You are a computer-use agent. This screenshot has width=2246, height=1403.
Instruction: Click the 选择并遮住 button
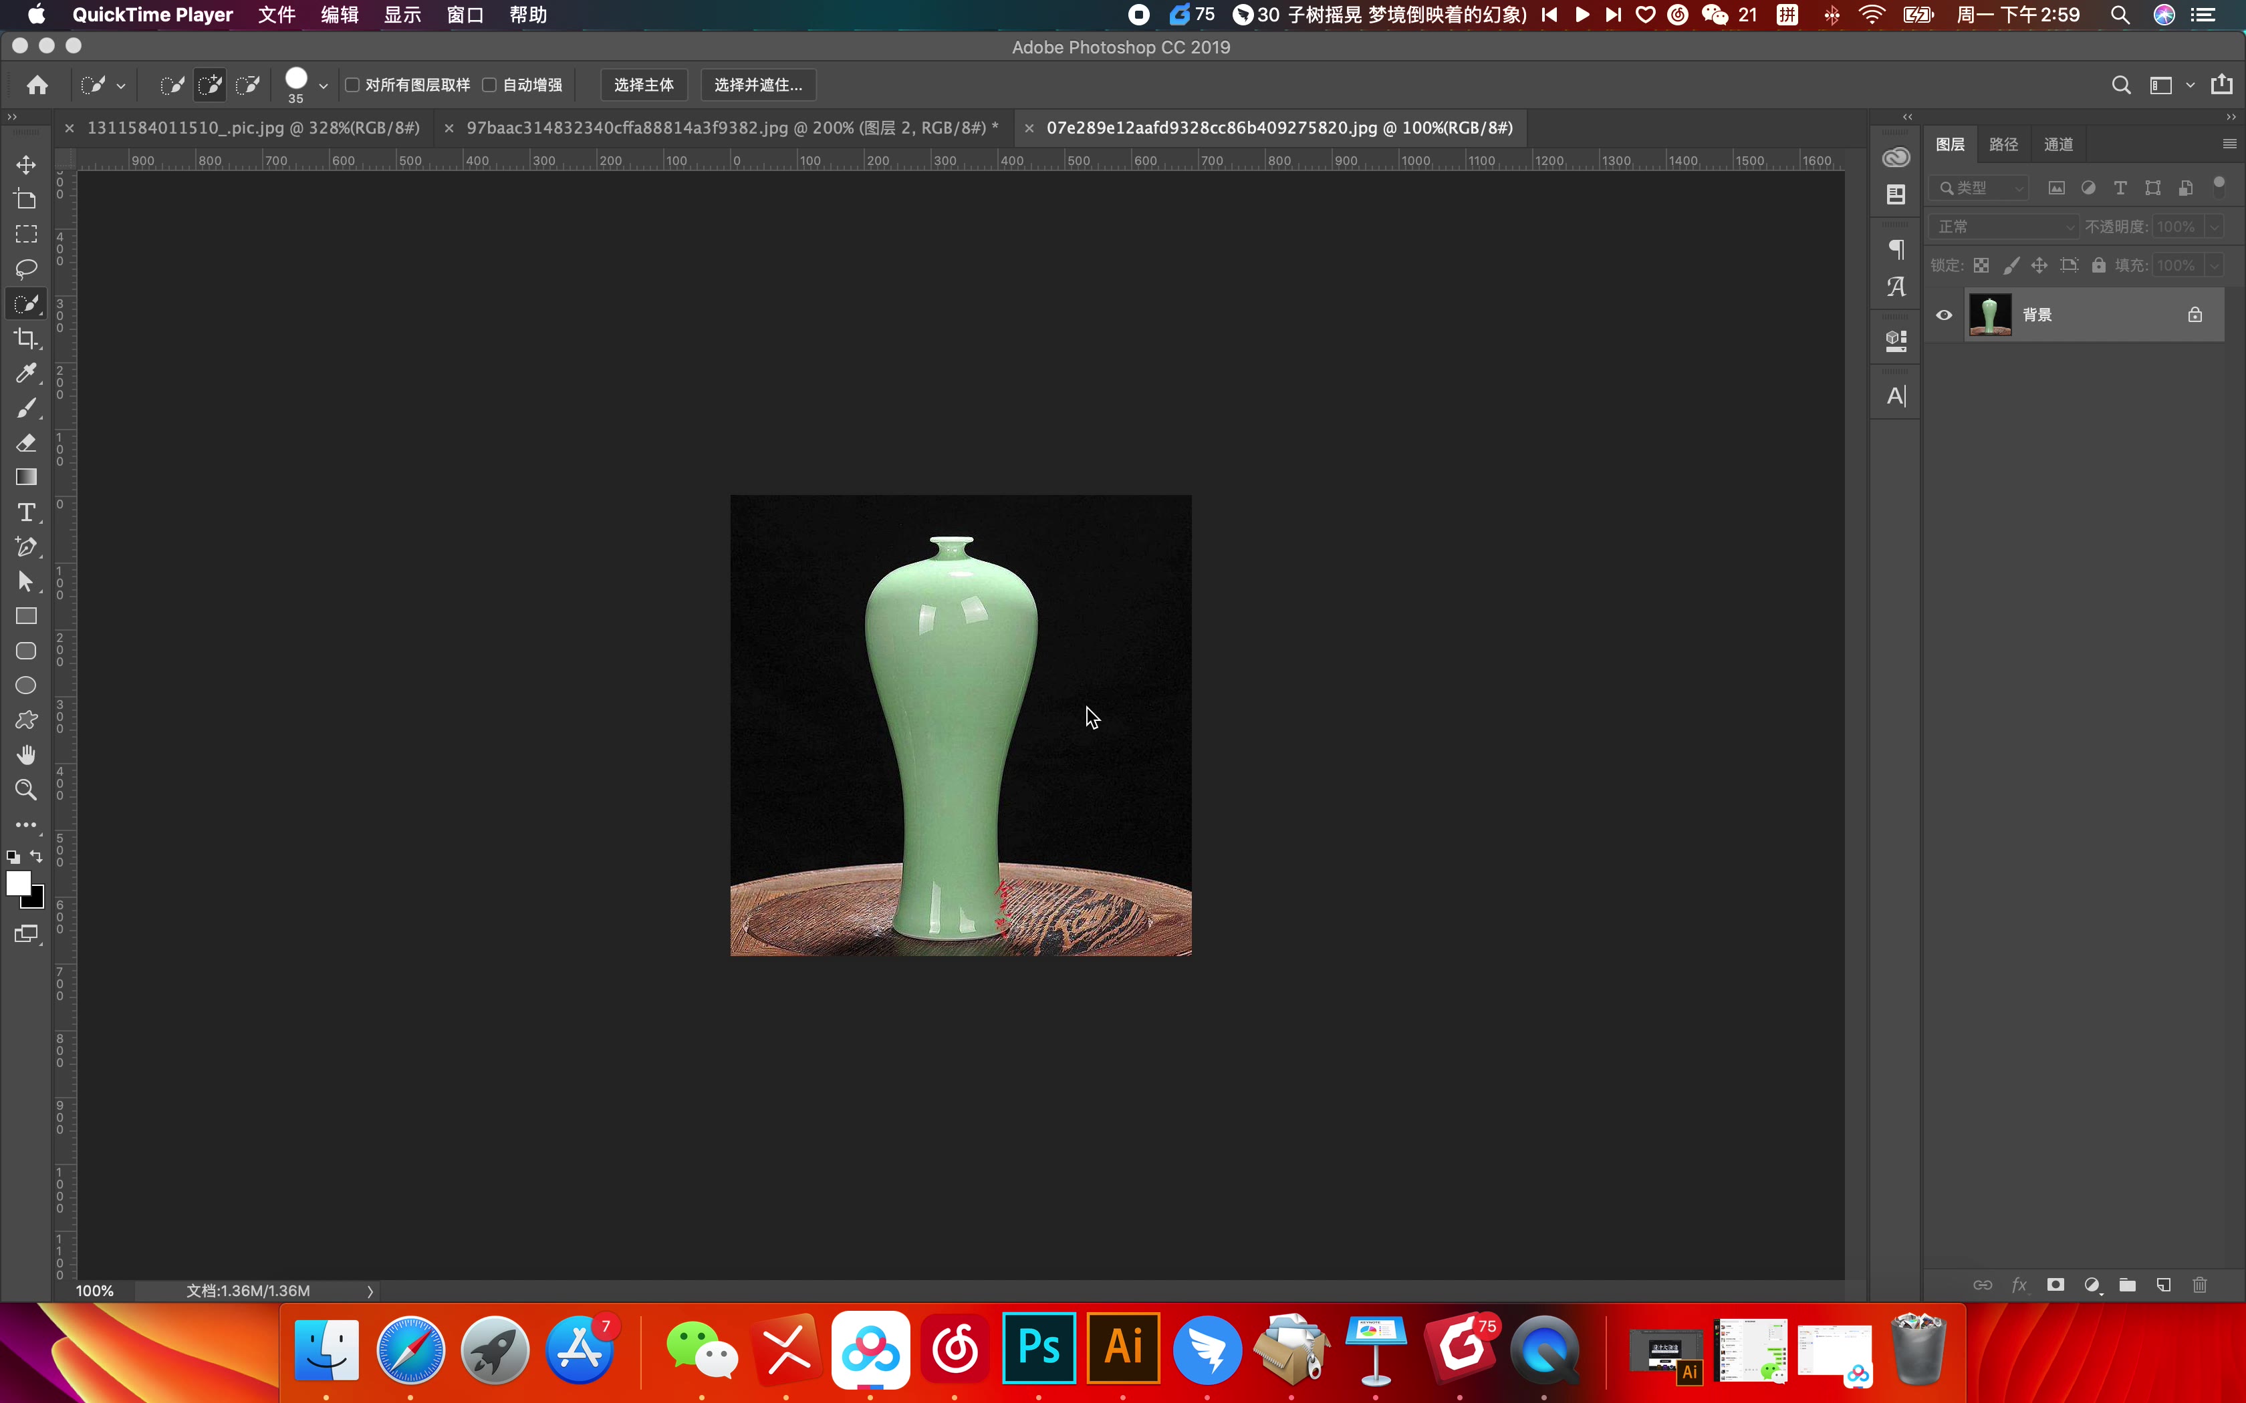point(757,86)
